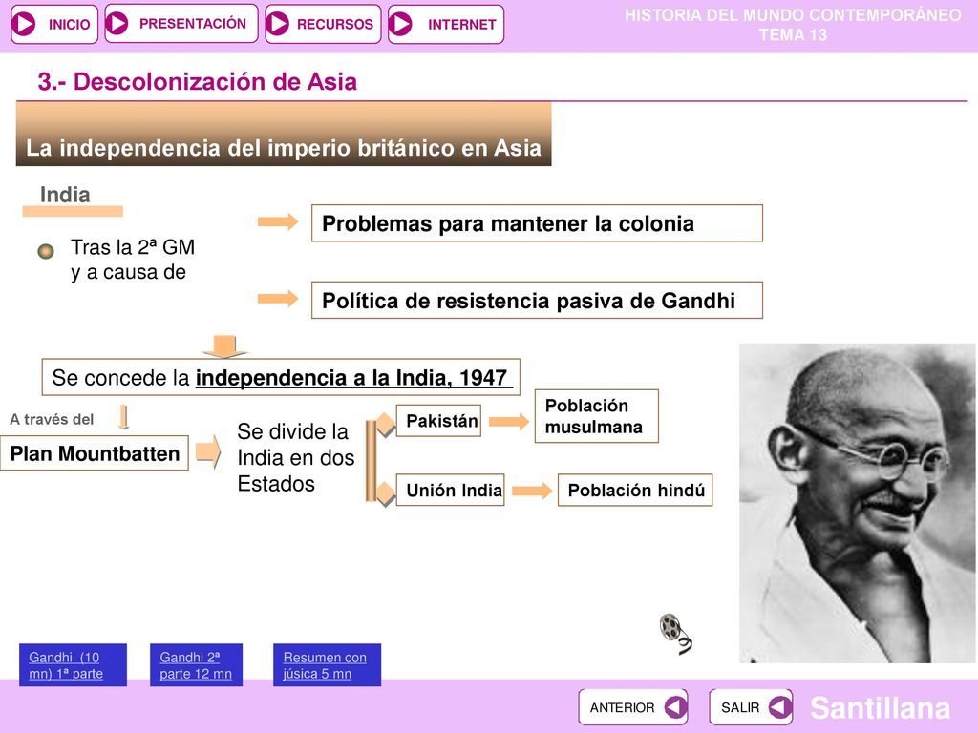Click the 'Unión India' box
Image resolution: width=978 pixels, height=733 pixels.
coord(450,490)
